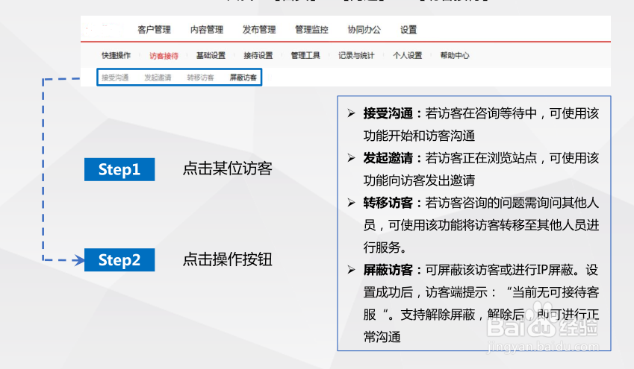This screenshot has height=369, width=634.
Task: Click the Step2 label
Action: (119, 259)
